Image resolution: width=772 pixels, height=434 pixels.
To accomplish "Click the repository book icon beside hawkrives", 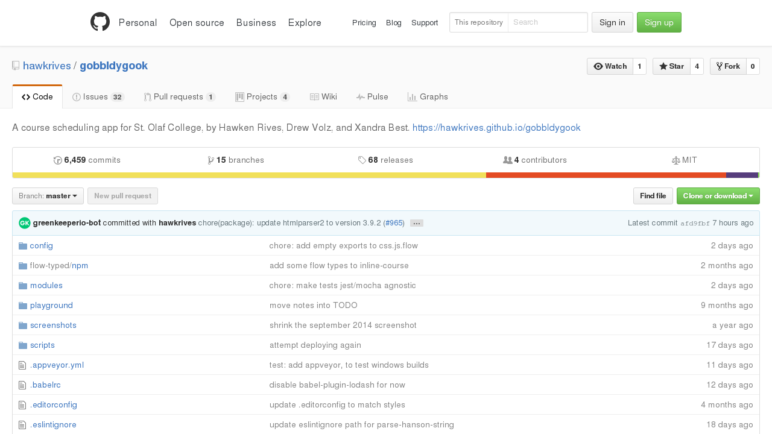I will pos(16,66).
